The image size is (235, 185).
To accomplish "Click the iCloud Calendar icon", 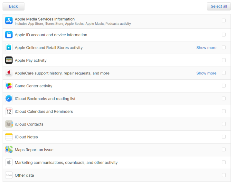I will click(9, 111).
